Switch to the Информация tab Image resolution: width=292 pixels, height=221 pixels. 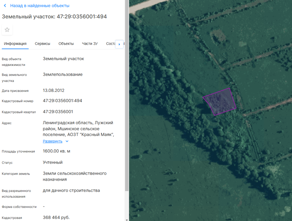(x=15, y=44)
